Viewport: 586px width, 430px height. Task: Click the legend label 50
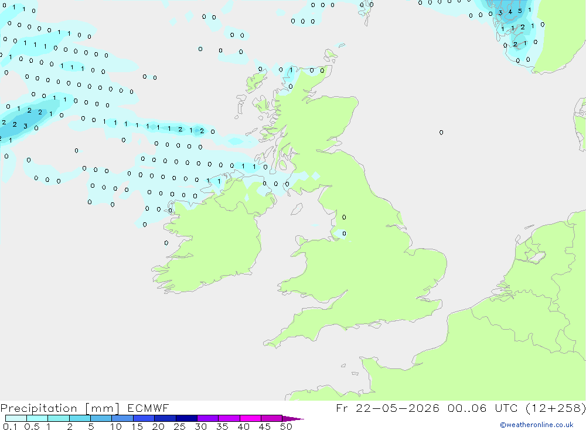[x=286, y=426]
